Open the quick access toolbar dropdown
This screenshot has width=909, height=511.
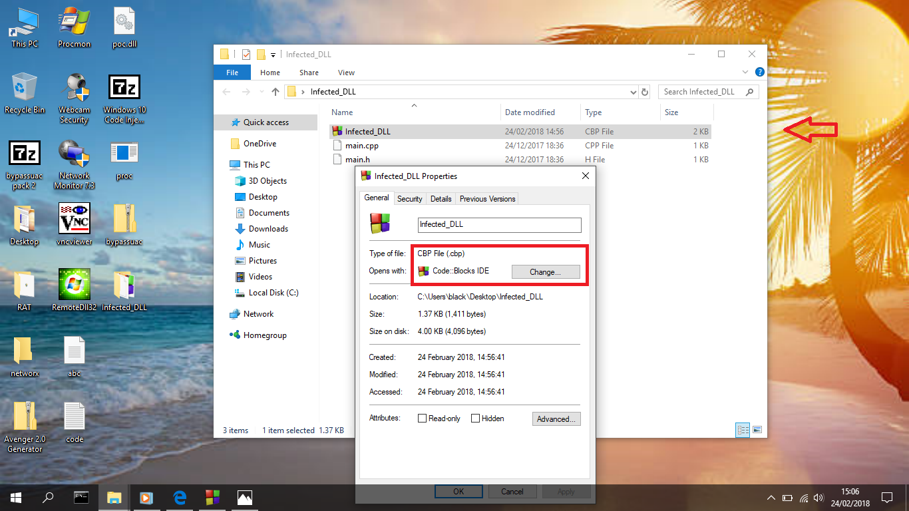click(273, 55)
